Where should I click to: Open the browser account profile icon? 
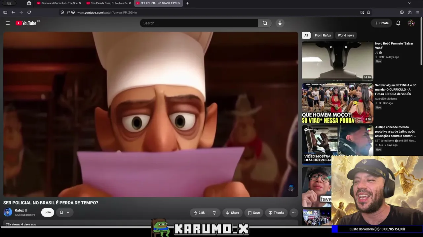tap(402, 12)
